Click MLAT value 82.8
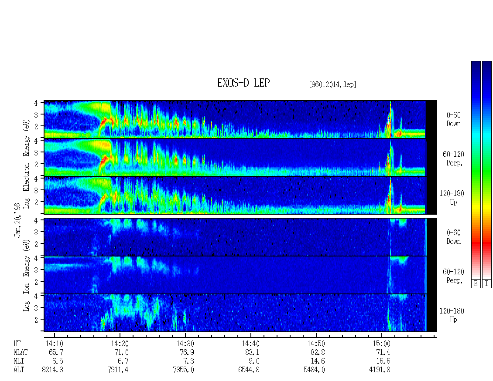 [318, 352]
